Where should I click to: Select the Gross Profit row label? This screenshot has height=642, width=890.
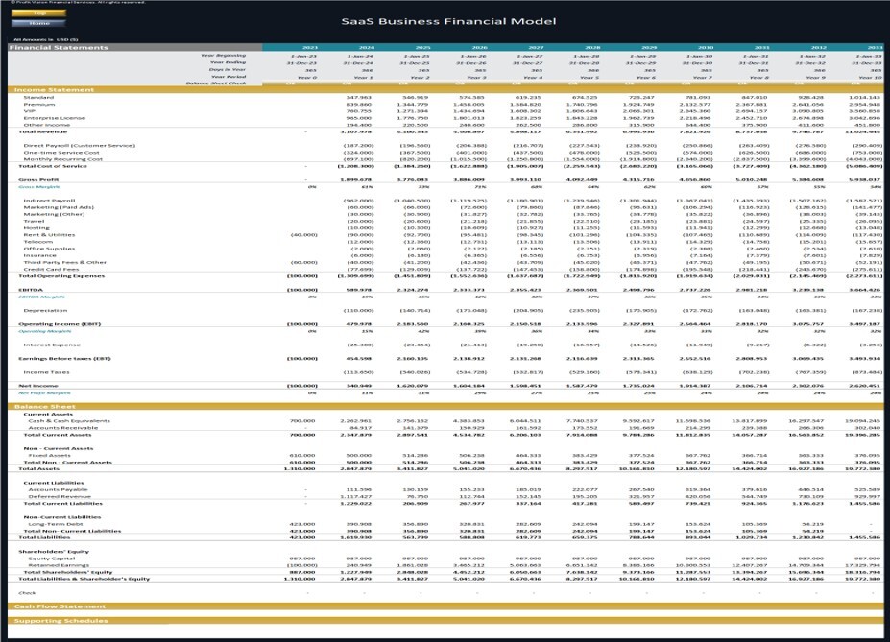coord(38,179)
